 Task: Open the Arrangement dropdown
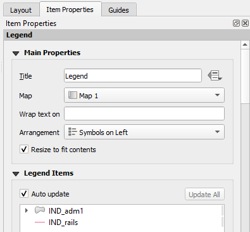coord(144,132)
